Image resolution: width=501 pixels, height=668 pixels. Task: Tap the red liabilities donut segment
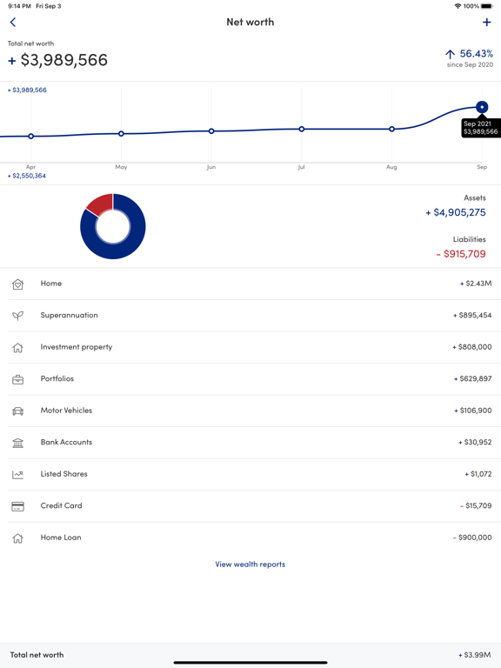(102, 204)
